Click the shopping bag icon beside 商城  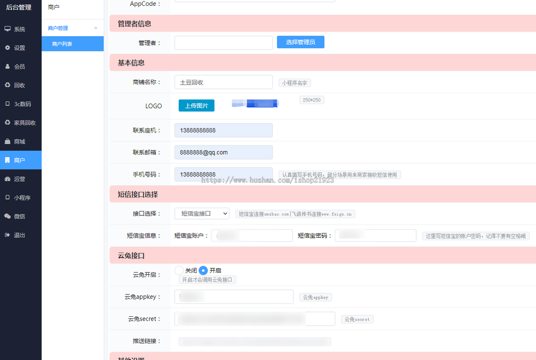pyautogui.click(x=8, y=141)
